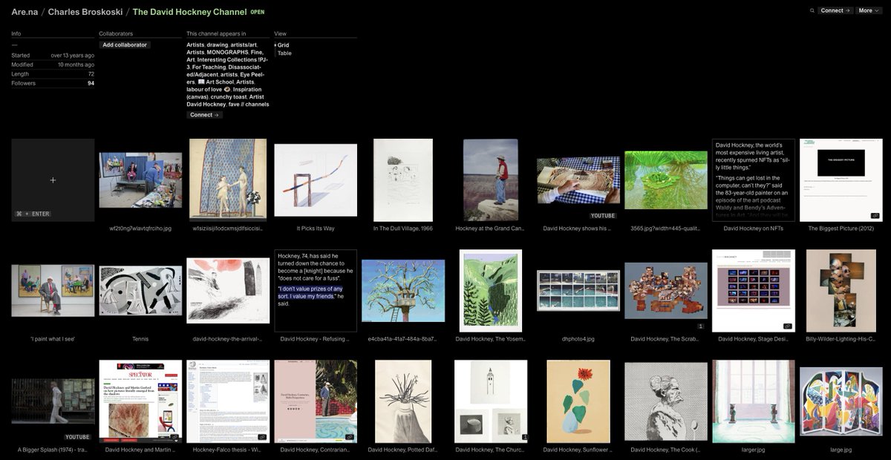The image size is (891, 460).
Task: Click the link icon on Hockney-Falco thesis block
Action: (261, 437)
